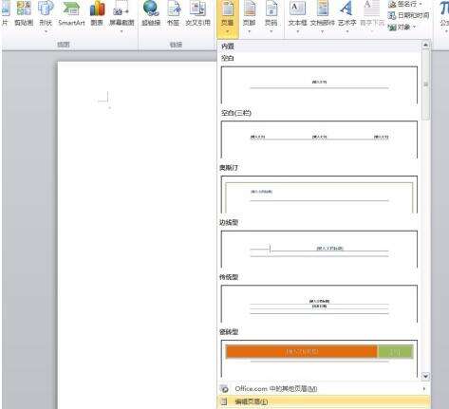Click the gallery scrollbar up arrow

click(425, 45)
